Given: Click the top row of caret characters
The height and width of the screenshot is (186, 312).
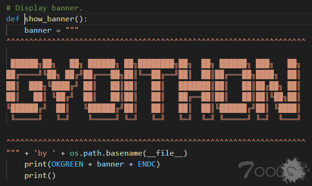Looking at the screenshot, I should (156, 40).
